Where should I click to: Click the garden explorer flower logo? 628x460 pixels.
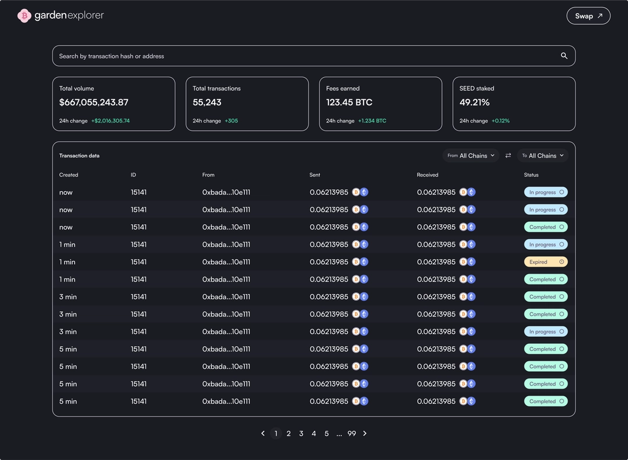point(24,16)
